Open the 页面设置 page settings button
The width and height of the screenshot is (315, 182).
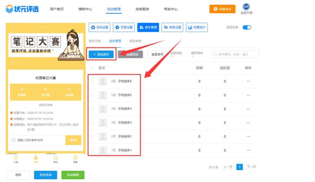pos(124,28)
